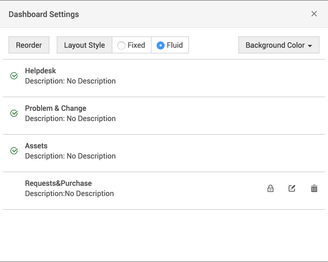The image size is (328, 262).
Task: Click the Fixed option text label
Action: click(x=136, y=45)
